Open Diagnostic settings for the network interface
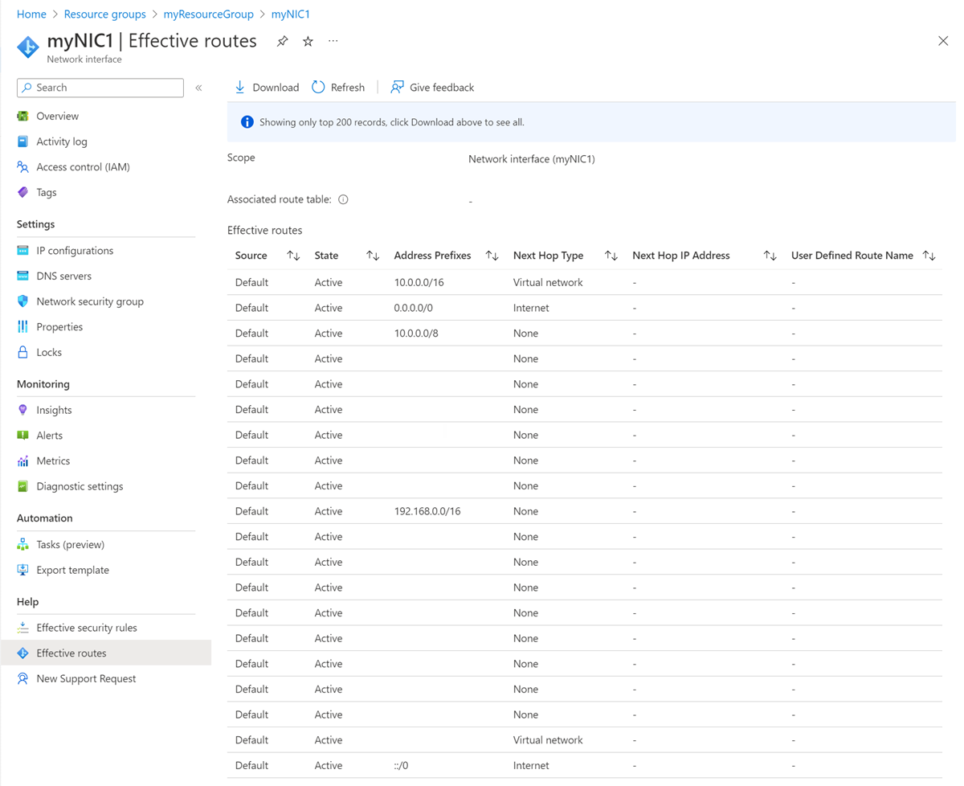 click(80, 486)
